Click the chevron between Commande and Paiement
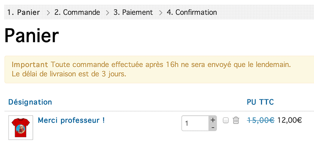The image size is (314, 154). click(107, 13)
